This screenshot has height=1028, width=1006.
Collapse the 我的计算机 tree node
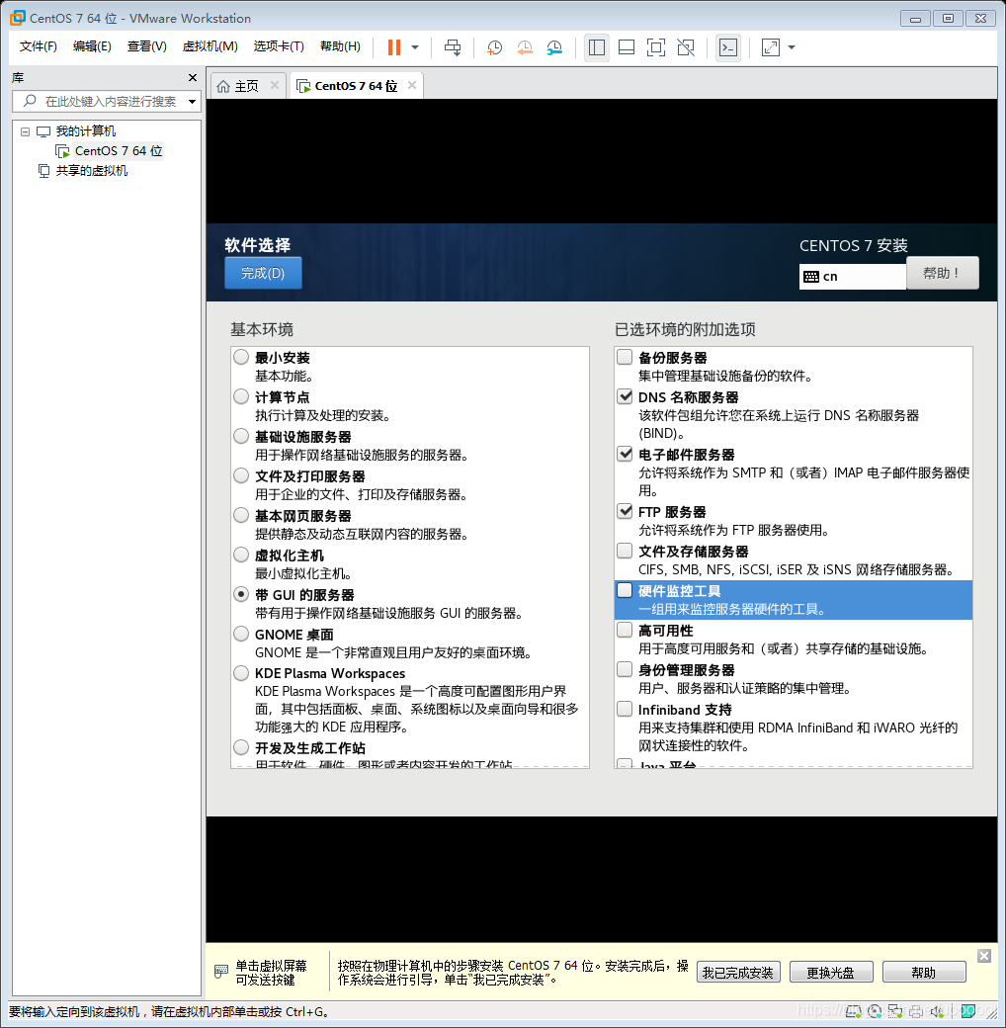pos(25,131)
